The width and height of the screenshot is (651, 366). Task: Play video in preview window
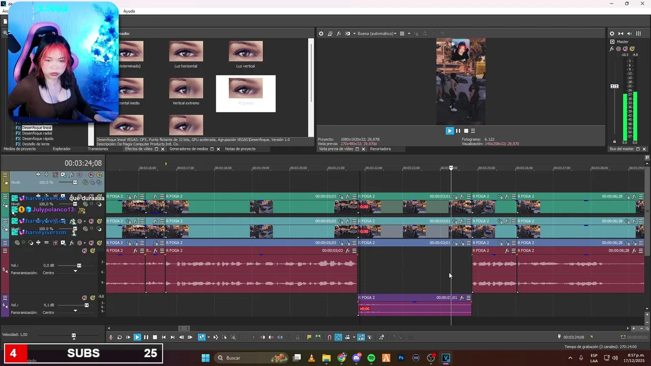click(x=450, y=131)
